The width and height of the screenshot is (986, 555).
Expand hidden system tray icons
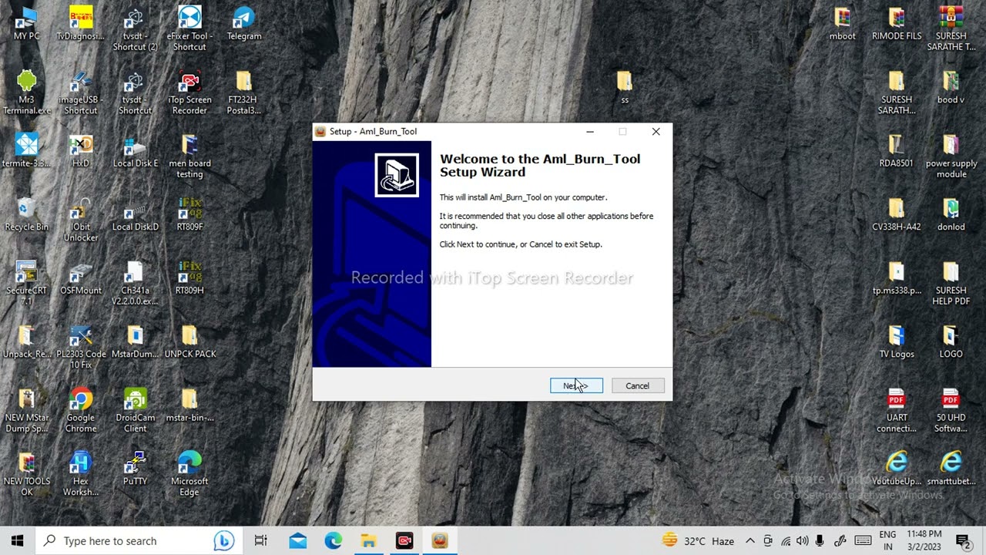coord(750,541)
